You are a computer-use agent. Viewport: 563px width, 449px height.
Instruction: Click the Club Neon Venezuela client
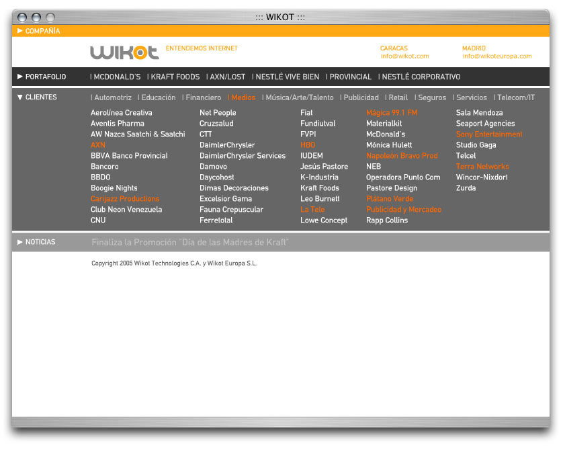point(126,210)
